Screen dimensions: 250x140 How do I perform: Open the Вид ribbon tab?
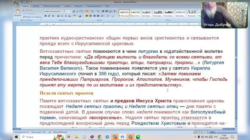(107, 6)
